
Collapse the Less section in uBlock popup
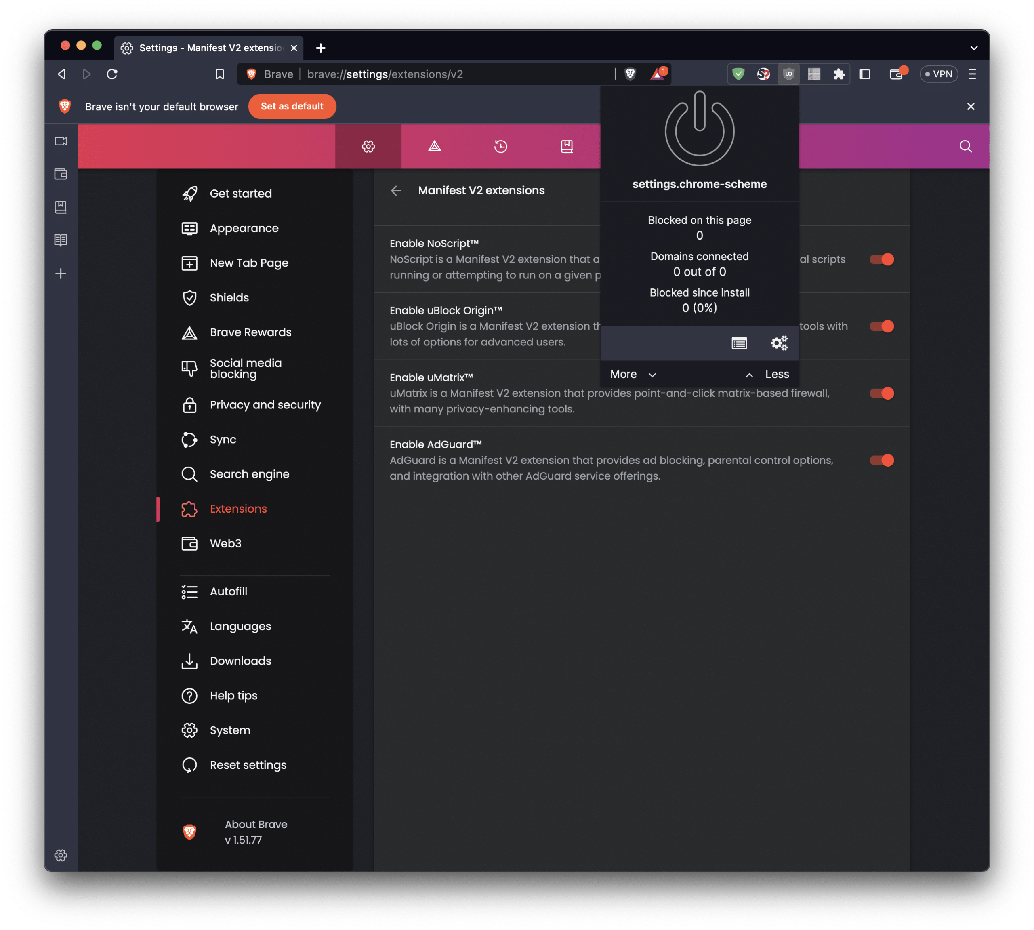point(766,374)
